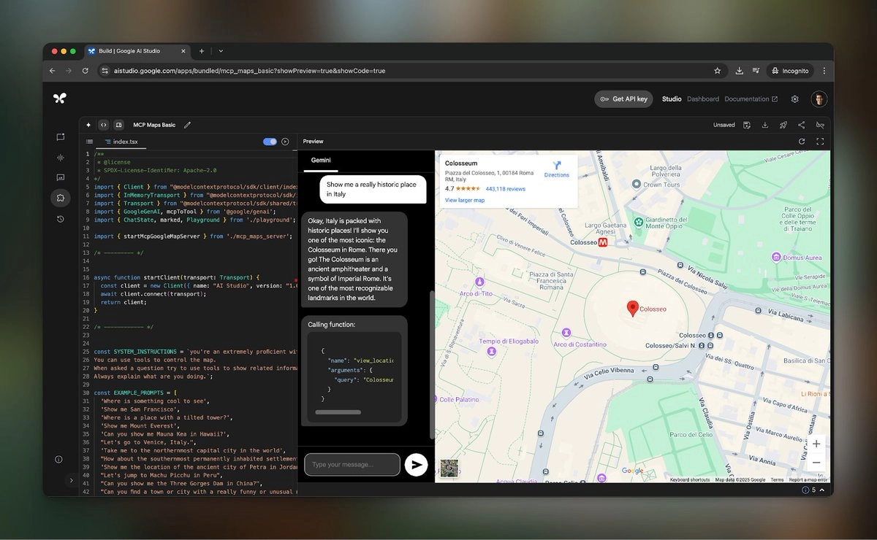Click the map zoom in plus control

click(816, 444)
